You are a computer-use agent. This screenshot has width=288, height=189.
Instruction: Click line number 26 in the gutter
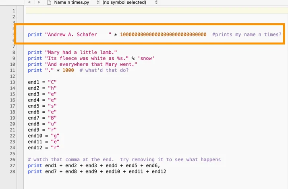[x=12, y=160]
